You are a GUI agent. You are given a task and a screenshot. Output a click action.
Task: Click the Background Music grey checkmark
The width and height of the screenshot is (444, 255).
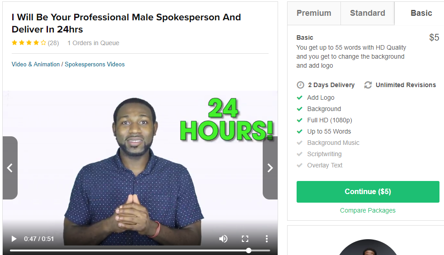pyautogui.click(x=300, y=143)
